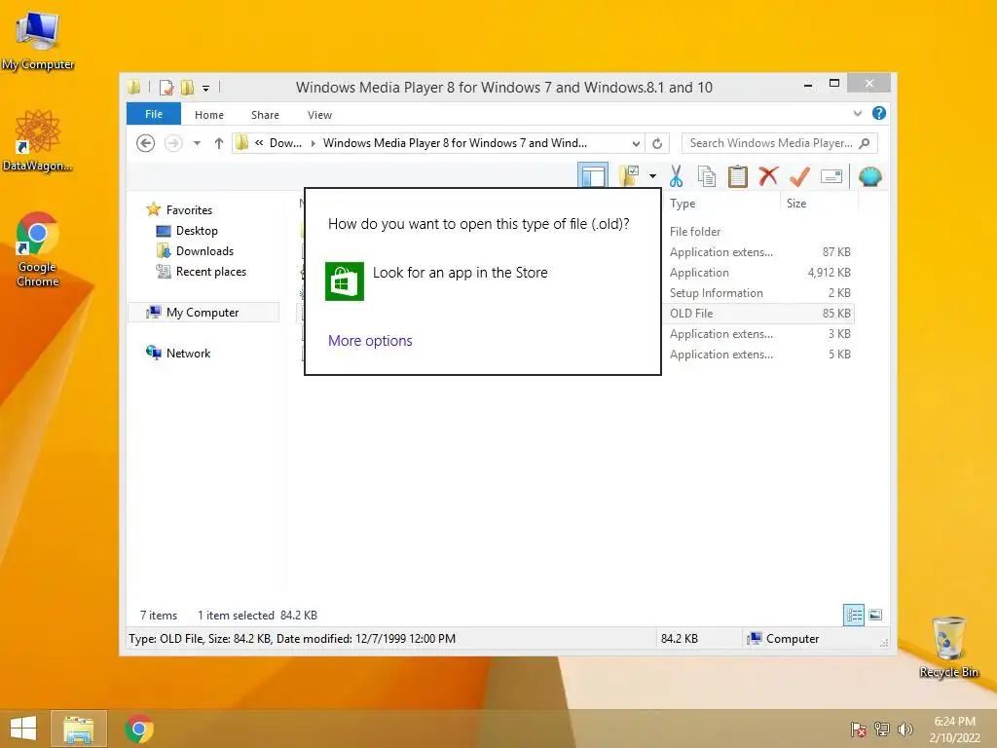
Task: Click the Windows Start button
Action: pos(23,729)
